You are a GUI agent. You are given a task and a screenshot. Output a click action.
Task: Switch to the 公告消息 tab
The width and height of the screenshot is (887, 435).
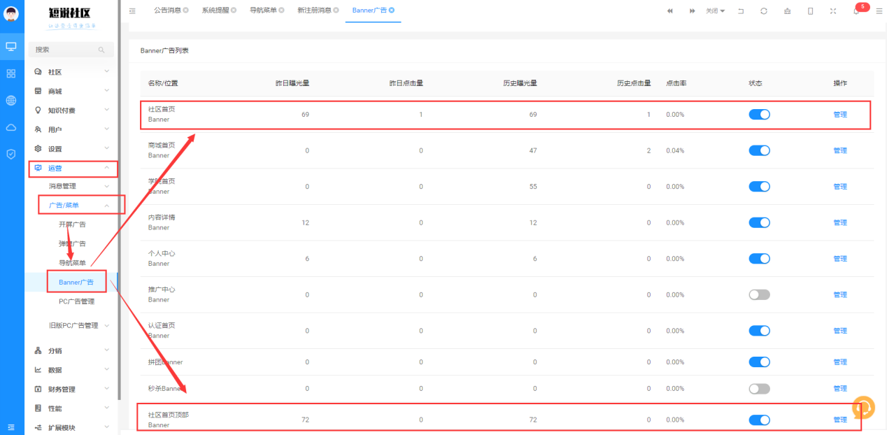click(166, 10)
